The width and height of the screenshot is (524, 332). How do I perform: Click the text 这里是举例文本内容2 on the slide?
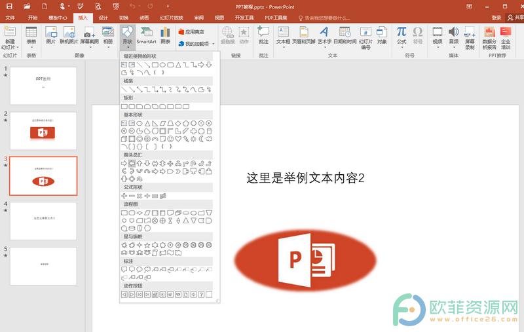[x=305, y=178]
